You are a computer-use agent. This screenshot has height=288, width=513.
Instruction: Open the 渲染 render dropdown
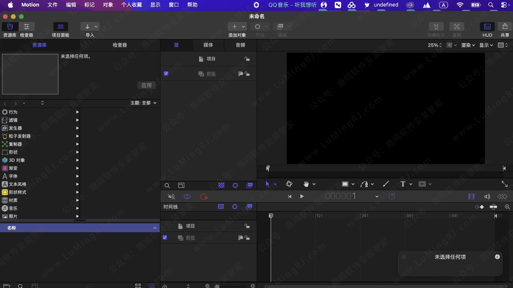point(468,45)
